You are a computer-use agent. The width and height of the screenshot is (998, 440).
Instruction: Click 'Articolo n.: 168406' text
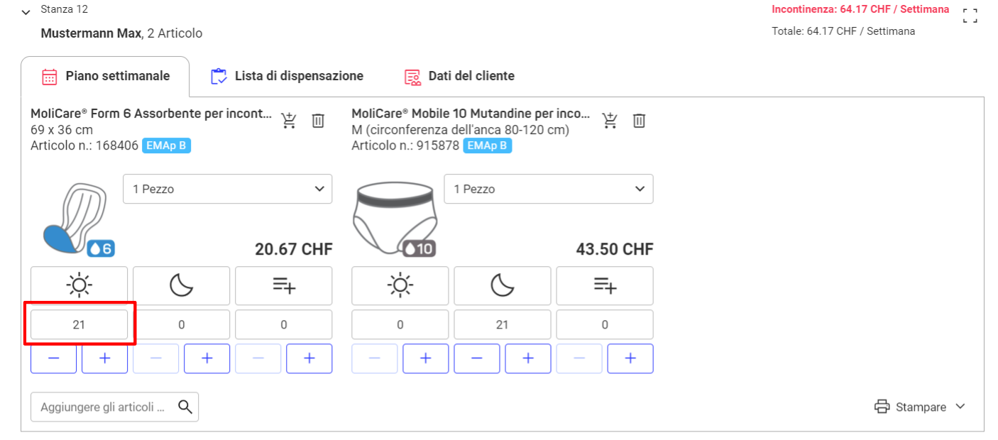pos(84,145)
